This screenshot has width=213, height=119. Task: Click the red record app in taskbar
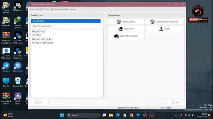(x=145, y=115)
